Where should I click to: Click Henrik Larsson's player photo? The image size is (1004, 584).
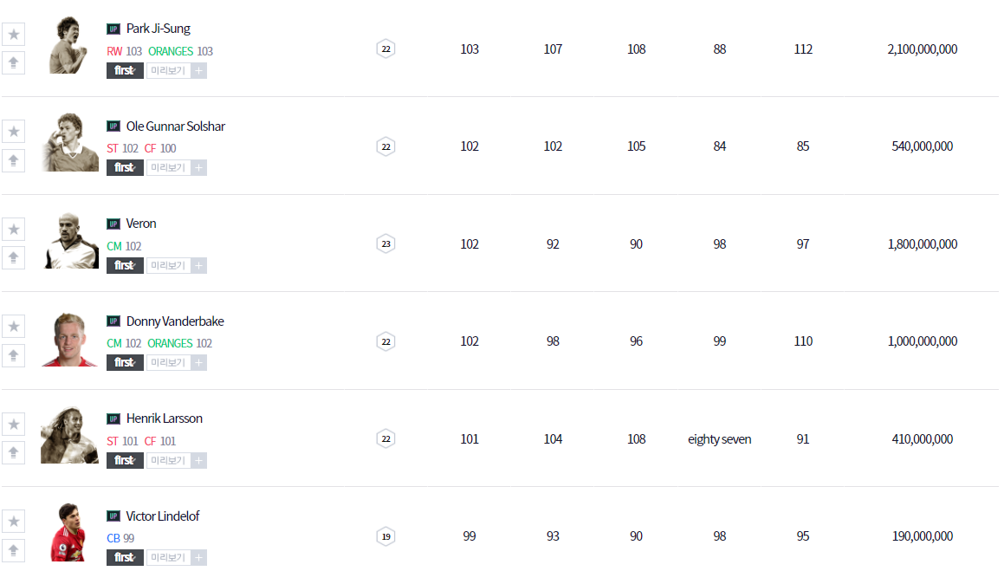pos(69,436)
